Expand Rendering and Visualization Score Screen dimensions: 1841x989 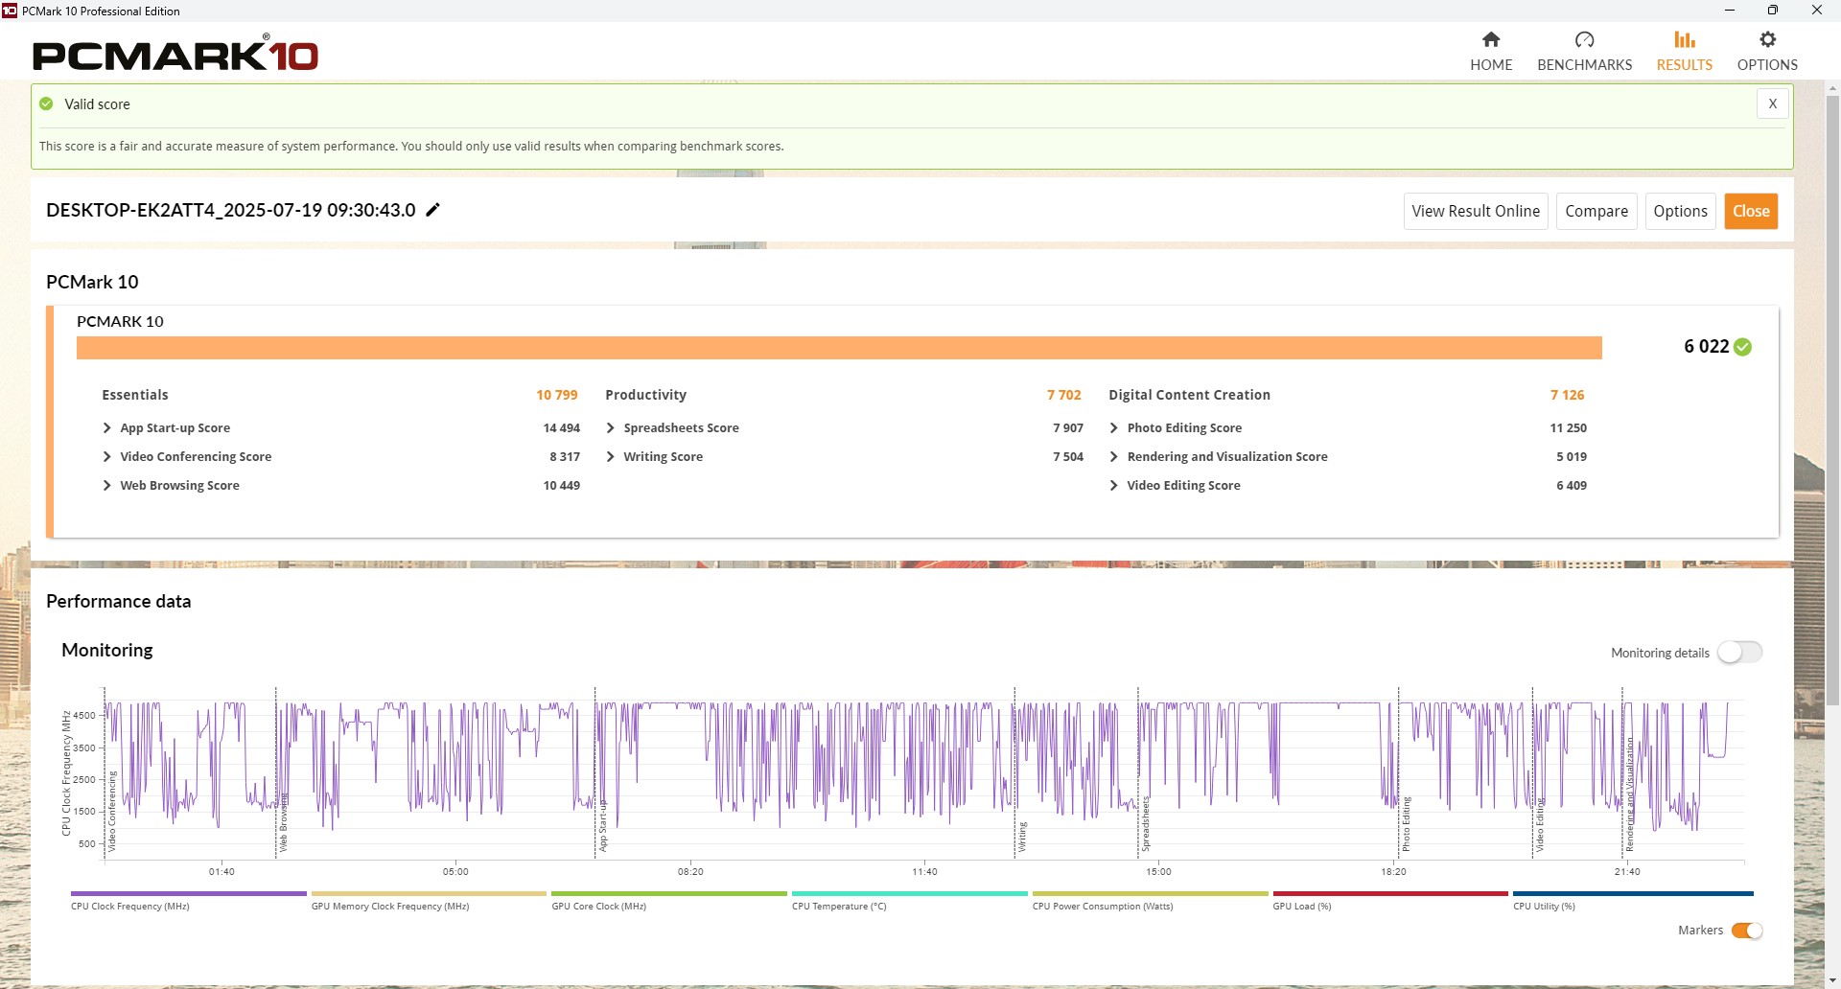point(1114,457)
